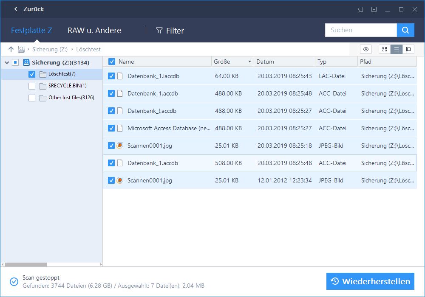The height and width of the screenshot is (297, 425).
Task: Collapse the Sicherung (Z:) tree node
Action: point(7,62)
